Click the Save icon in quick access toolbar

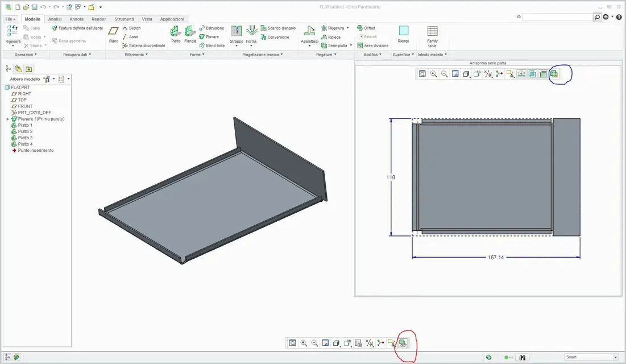point(34,7)
